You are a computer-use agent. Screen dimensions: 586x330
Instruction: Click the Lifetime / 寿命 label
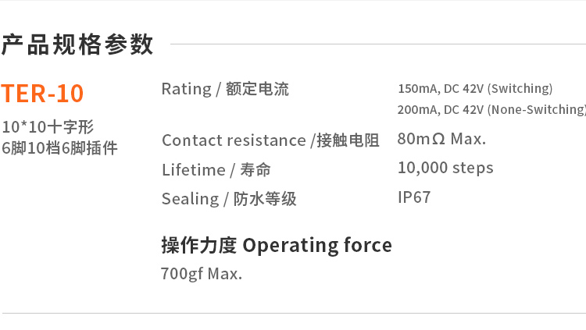coord(216,170)
